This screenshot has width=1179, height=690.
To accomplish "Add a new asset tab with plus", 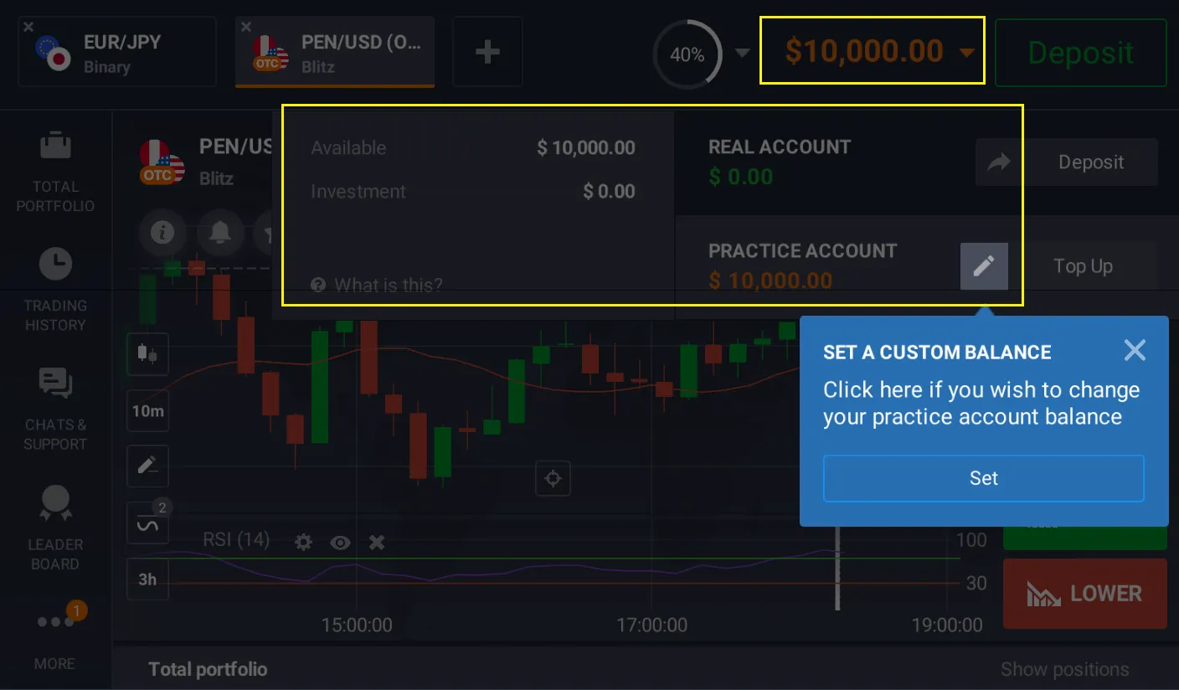I will point(487,53).
